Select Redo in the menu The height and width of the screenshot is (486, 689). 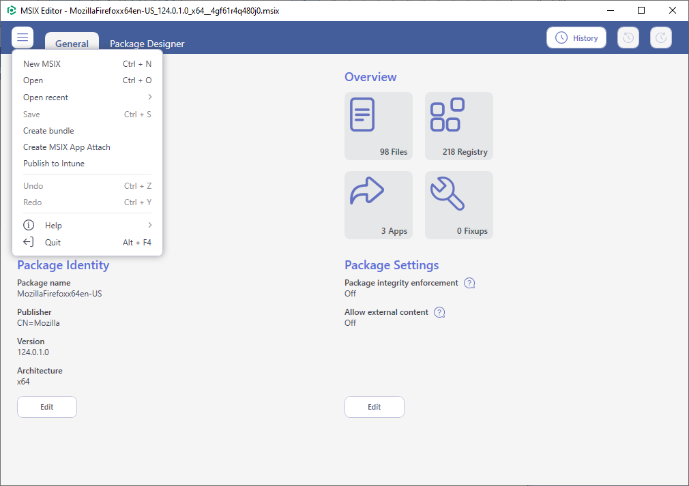click(87, 202)
